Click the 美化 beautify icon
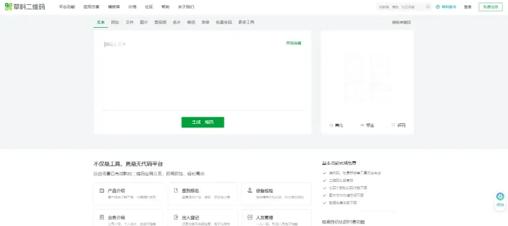 [331, 125]
